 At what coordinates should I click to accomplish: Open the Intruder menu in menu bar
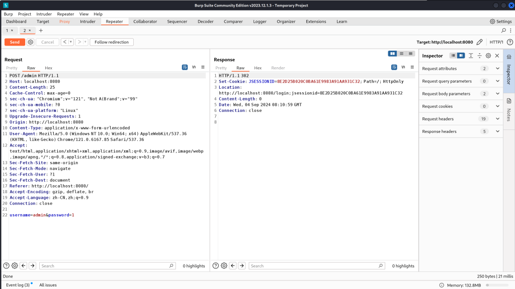pos(44,14)
